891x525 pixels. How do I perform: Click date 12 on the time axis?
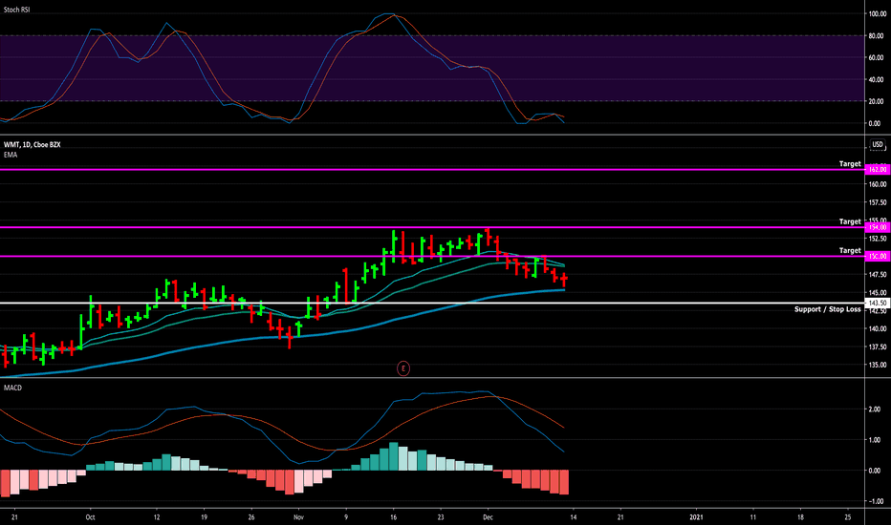tap(156, 517)
